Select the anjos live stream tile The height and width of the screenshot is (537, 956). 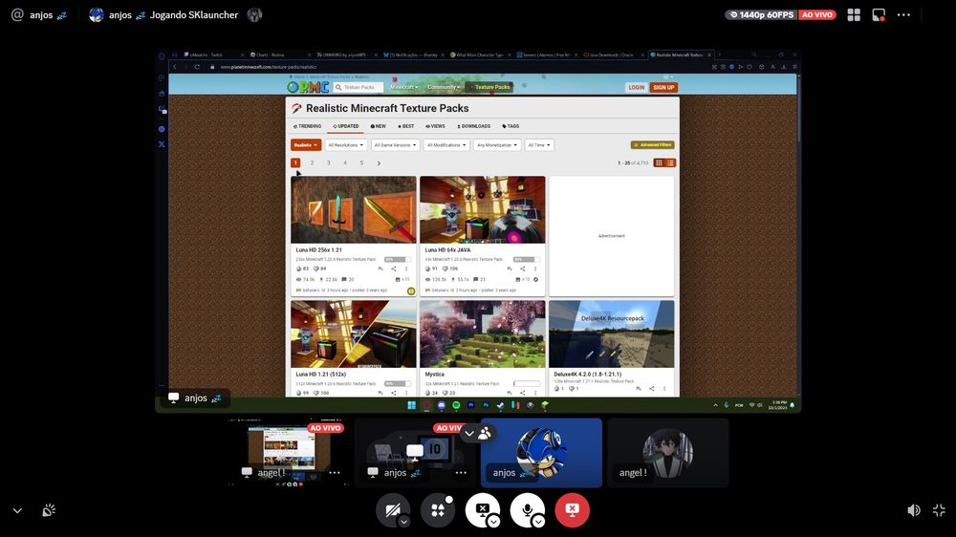point(415,452)
